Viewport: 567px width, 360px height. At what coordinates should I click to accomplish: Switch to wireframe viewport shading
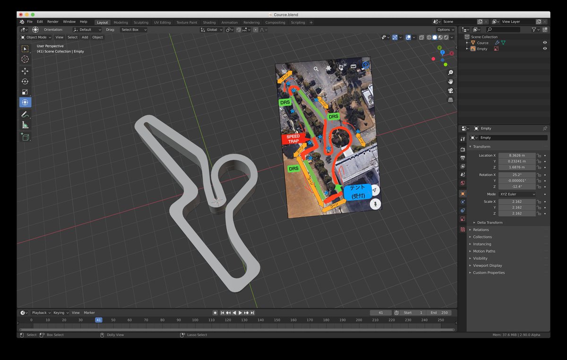pos(429,37)
